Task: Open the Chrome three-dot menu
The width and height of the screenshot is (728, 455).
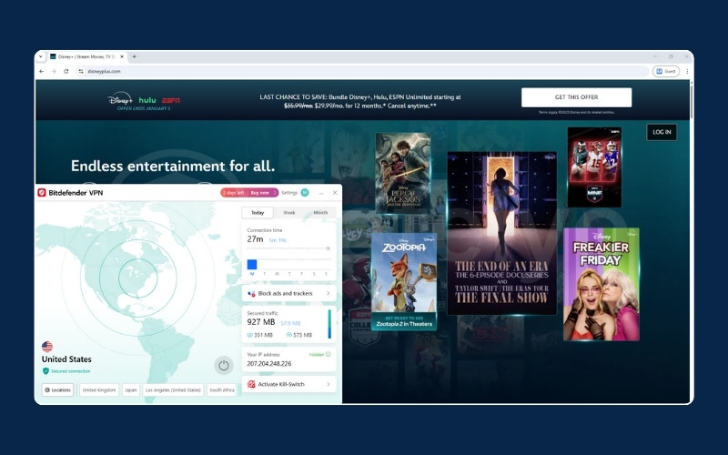Action: point(687,72)
